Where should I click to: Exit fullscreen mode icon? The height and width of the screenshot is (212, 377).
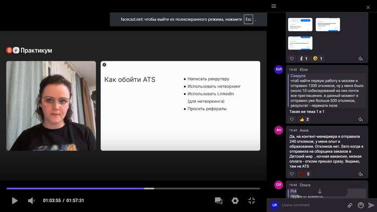(252, 201)
